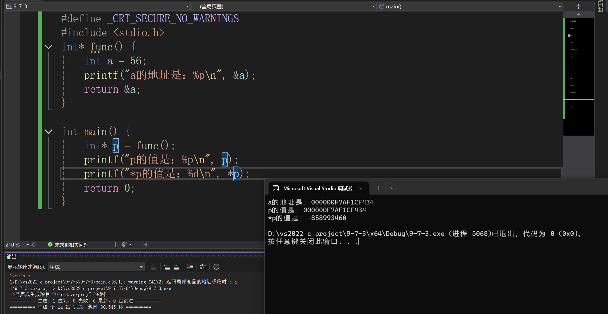Click the code cleanup broom icon
608x314 pixels.
point(124,245)
